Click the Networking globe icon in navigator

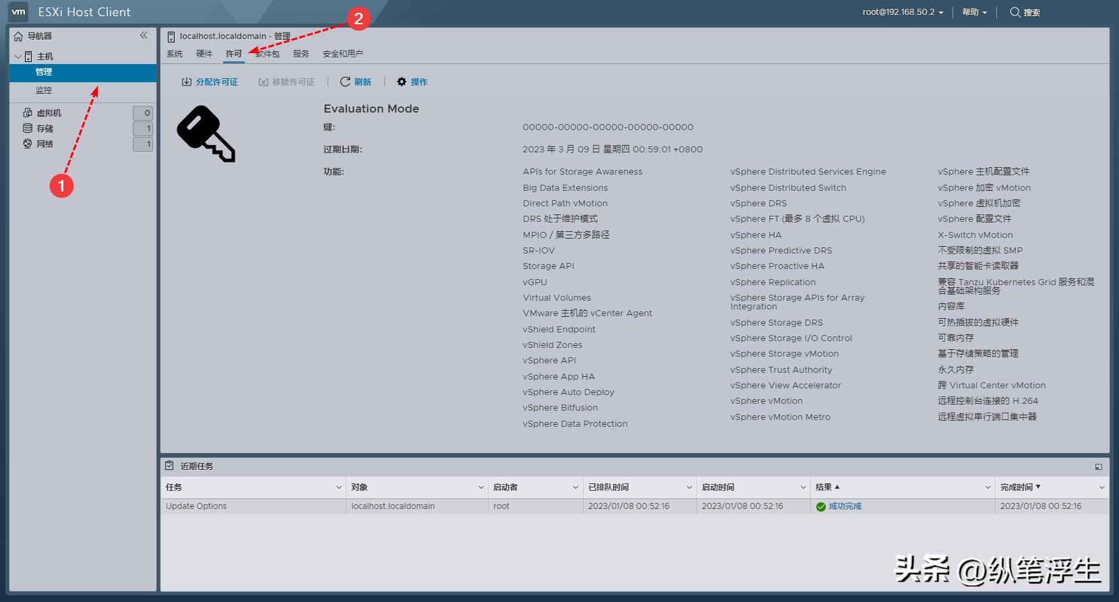[x=28, y=144]
